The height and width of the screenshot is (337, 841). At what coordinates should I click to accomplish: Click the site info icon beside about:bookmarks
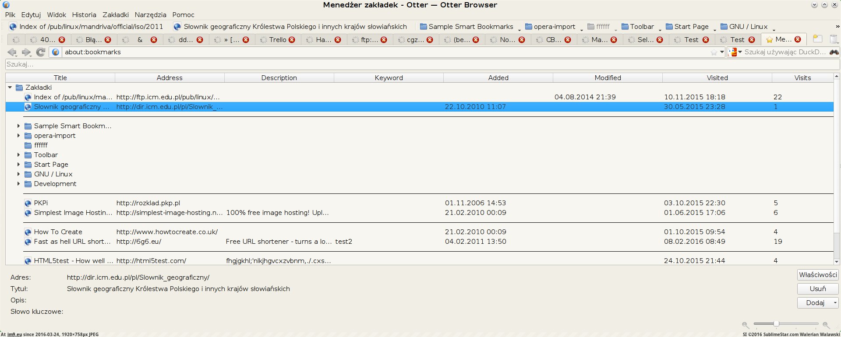tap(56, 52)
